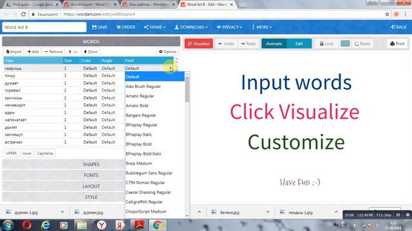Reload the page in Chrome
Viewport: 412px width, 231px height.
point(23,14)
